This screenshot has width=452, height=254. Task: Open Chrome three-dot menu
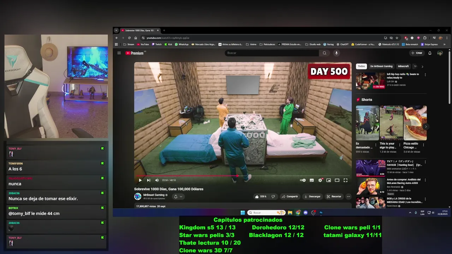[x=447, y=38]
